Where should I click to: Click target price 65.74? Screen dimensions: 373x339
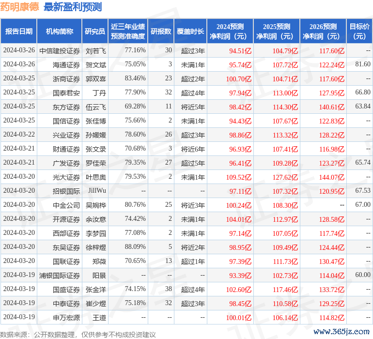point(363,163)
